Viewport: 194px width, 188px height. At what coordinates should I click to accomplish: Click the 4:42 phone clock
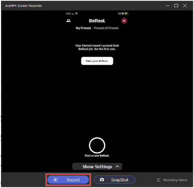click(68, 14)
